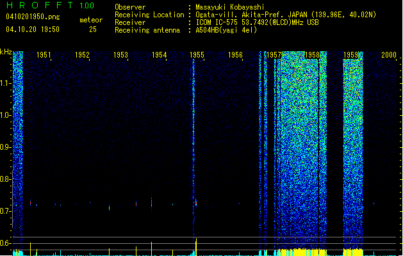Click the 1959 time marker
403x256 pixels.
(x=350, y=54)
